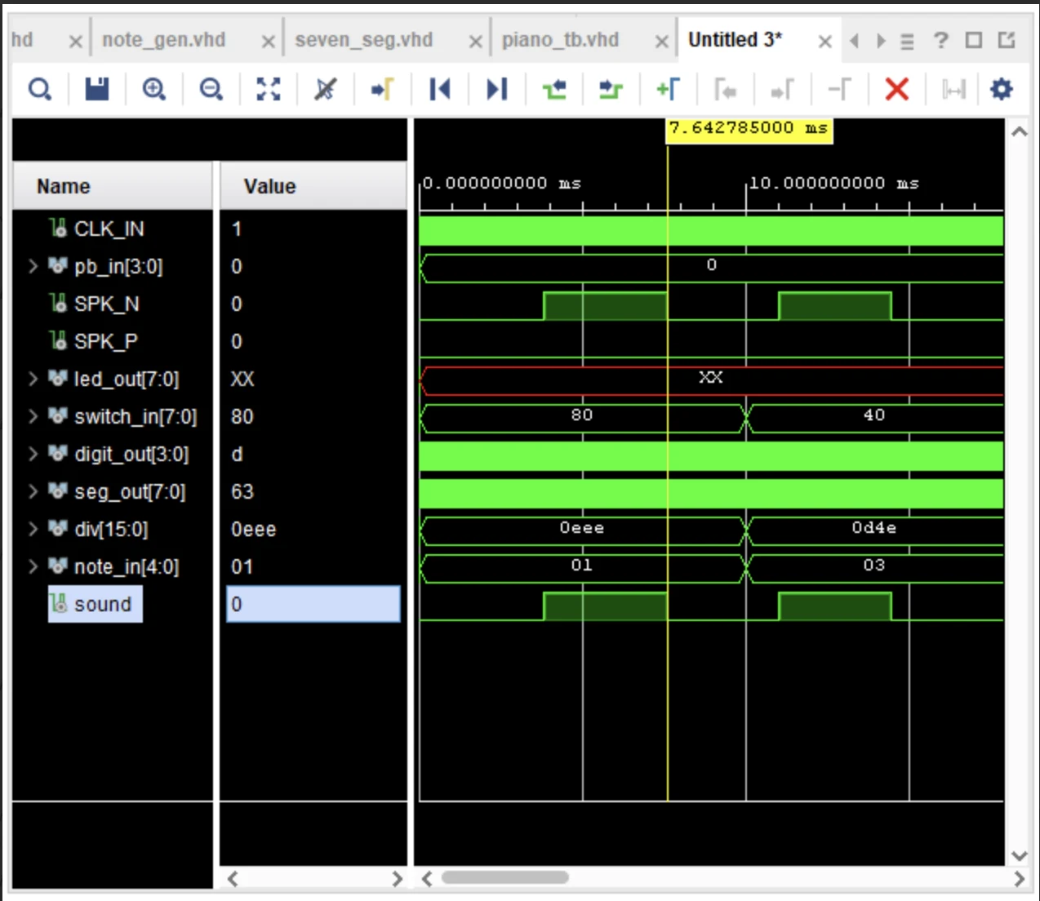The width and height of the screenshot is (1040, 901).
Task: Maximize the waveform panel
Action: pyautogui.click(x=974, y=40)
